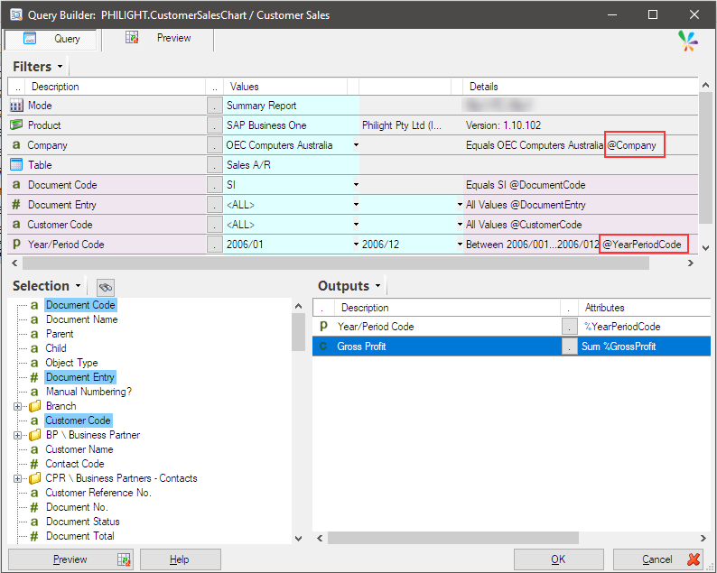Click the Year/Period Code filter 'p' icon
The image size is (717, 573).
point(16,244)
